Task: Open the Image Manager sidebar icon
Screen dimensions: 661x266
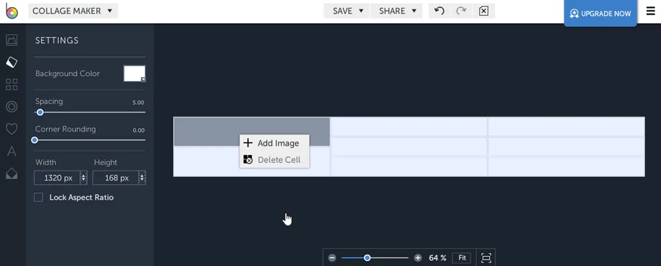Action: pos(12,41)
